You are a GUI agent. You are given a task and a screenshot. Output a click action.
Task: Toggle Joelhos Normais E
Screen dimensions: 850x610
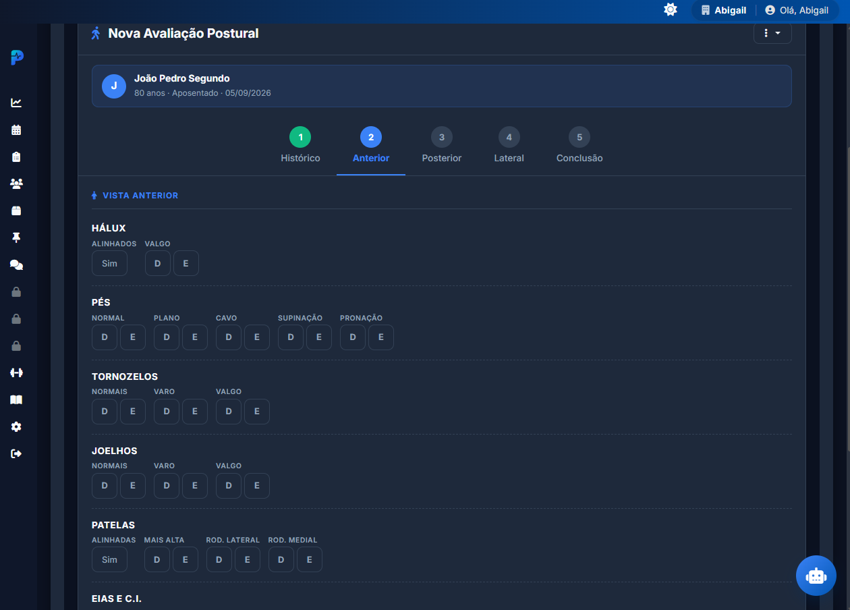(133, 486)
